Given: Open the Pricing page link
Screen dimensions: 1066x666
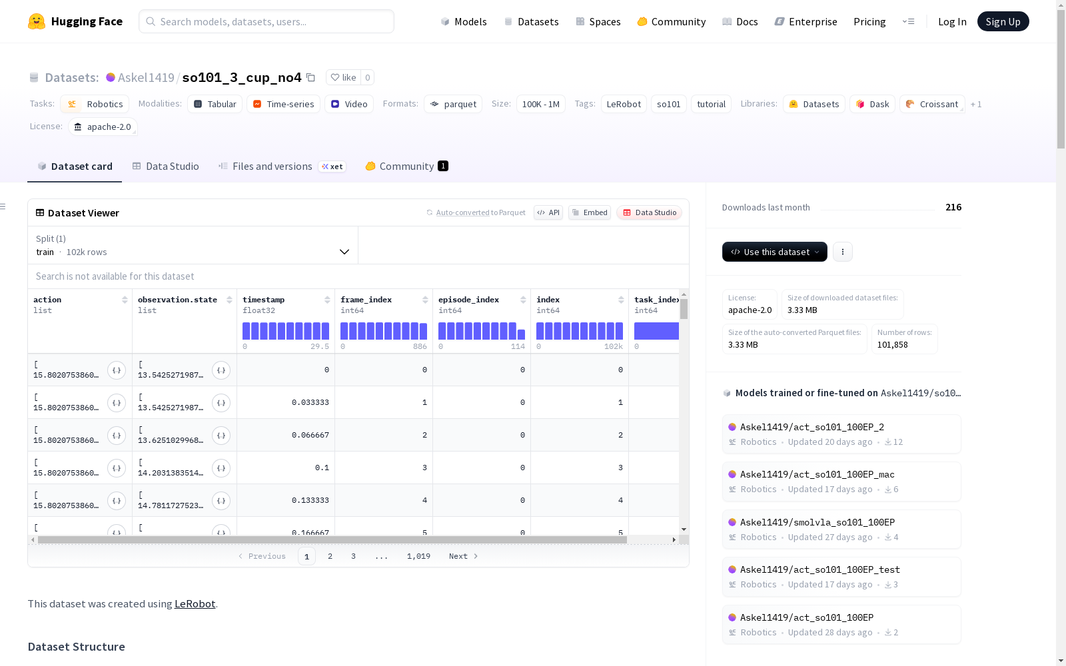Looking at the screenshot, I should pos(869,21).
